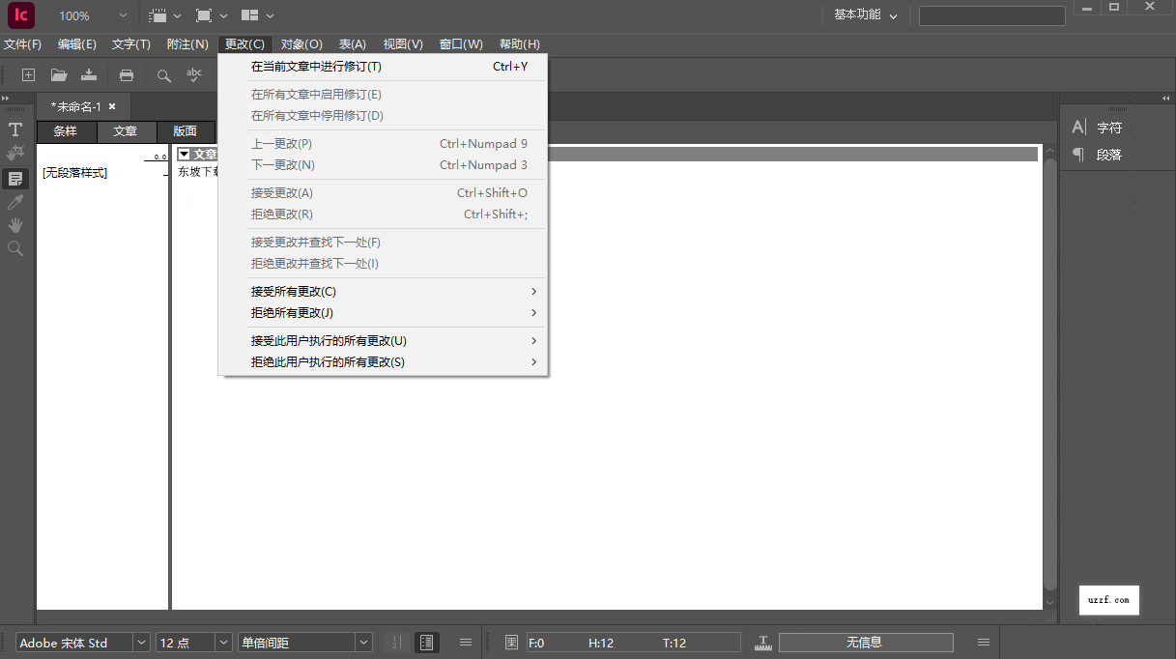Switch to the 版面 view tab
The width and height of the screenshot is (1176, 659).
[186, 131]
